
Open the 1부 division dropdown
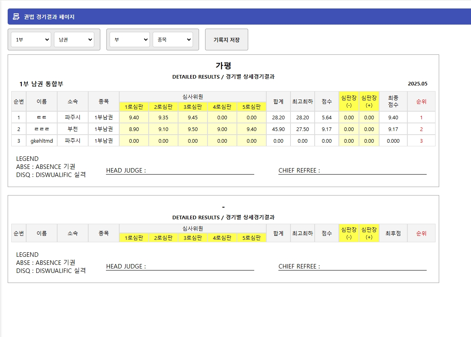coord(30,40)
